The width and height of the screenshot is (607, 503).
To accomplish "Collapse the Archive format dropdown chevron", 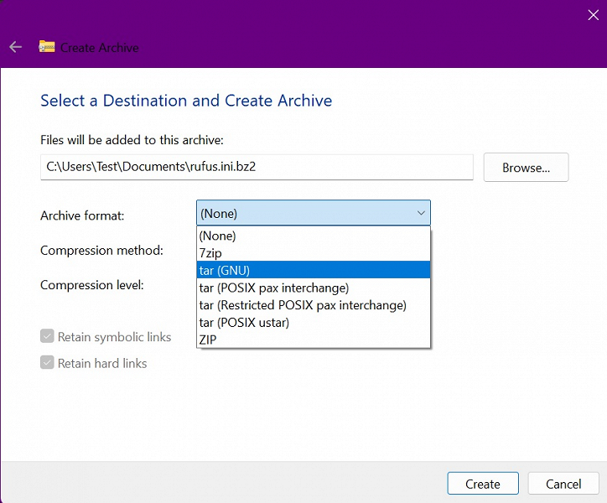I will tap(421, 213).
